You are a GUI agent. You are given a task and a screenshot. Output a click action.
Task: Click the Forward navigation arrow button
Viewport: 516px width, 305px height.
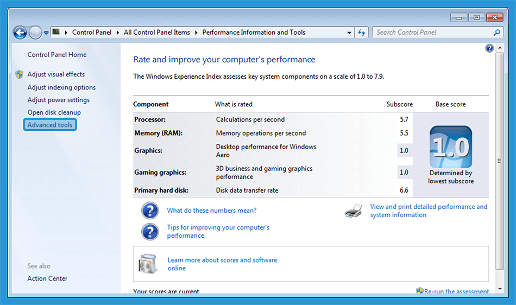click(35, 33)
